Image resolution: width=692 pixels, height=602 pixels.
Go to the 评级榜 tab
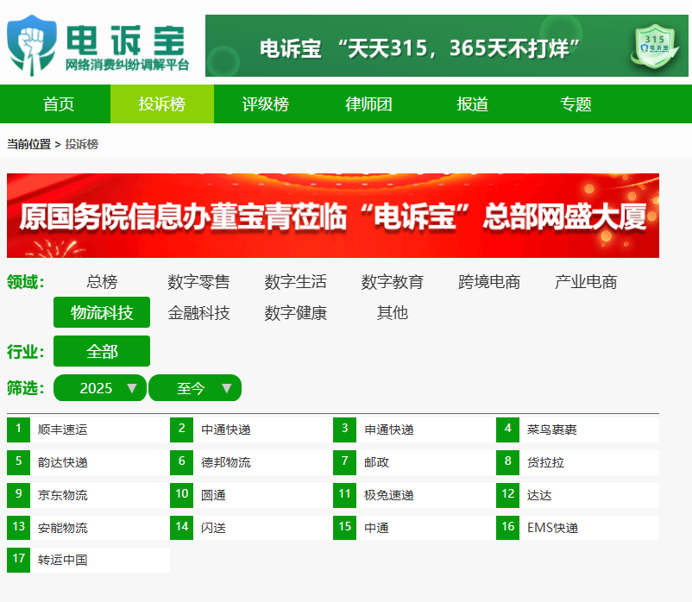(x=265, y=104)
